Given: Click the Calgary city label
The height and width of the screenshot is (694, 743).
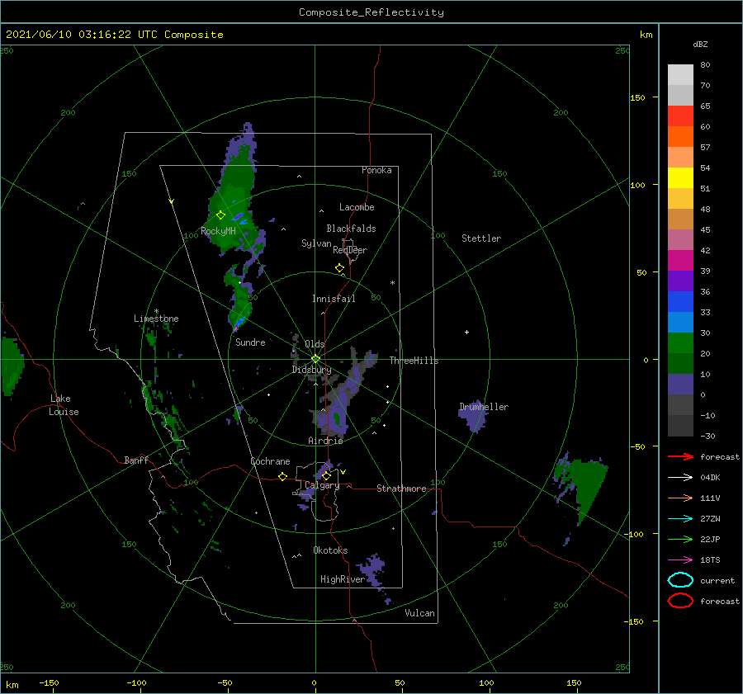Looking at the screenshot, I should [x=322, y=485].
